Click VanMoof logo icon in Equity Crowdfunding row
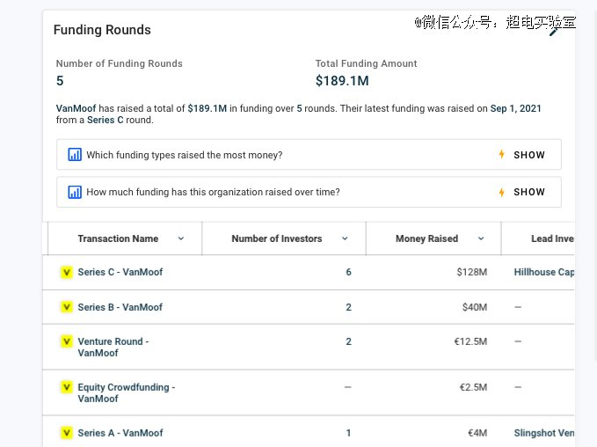This screenshot has width=597, height=447. click(67, 387)
